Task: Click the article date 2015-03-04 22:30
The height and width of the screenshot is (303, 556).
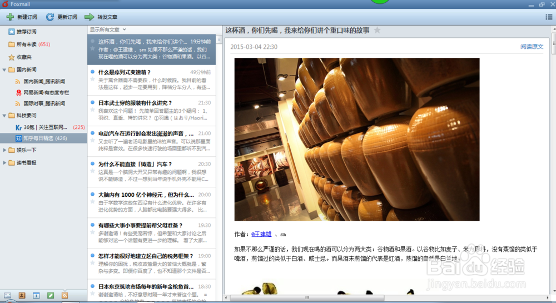Action: 254,47
